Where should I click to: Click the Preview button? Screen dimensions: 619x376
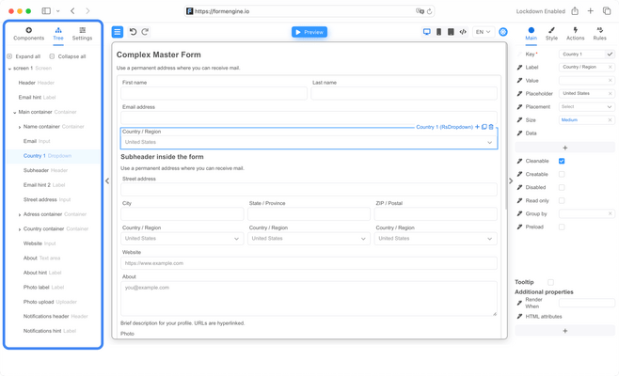309,32
